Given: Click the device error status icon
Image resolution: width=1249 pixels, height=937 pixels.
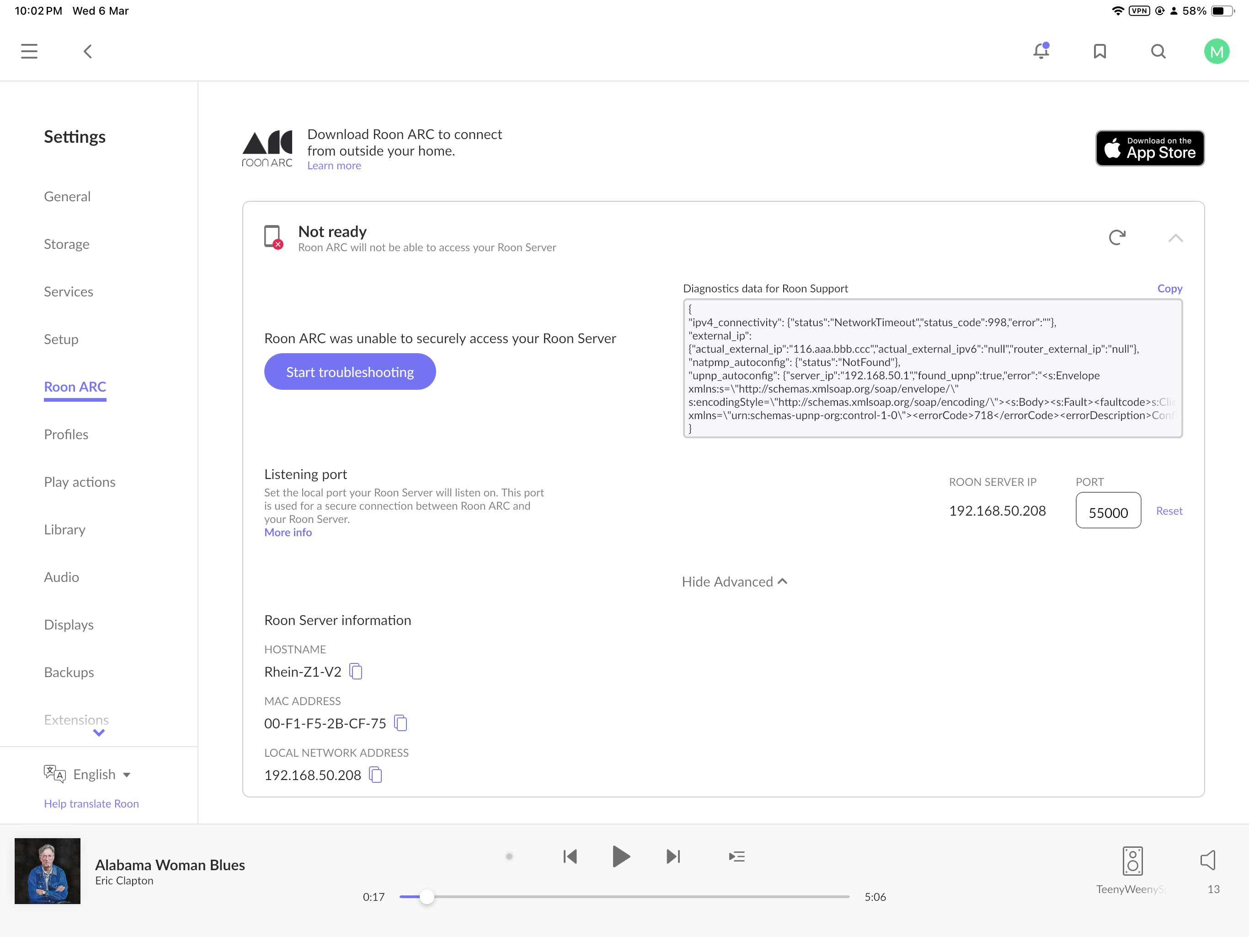Looking at the screenshot, I should click(273, 237).
